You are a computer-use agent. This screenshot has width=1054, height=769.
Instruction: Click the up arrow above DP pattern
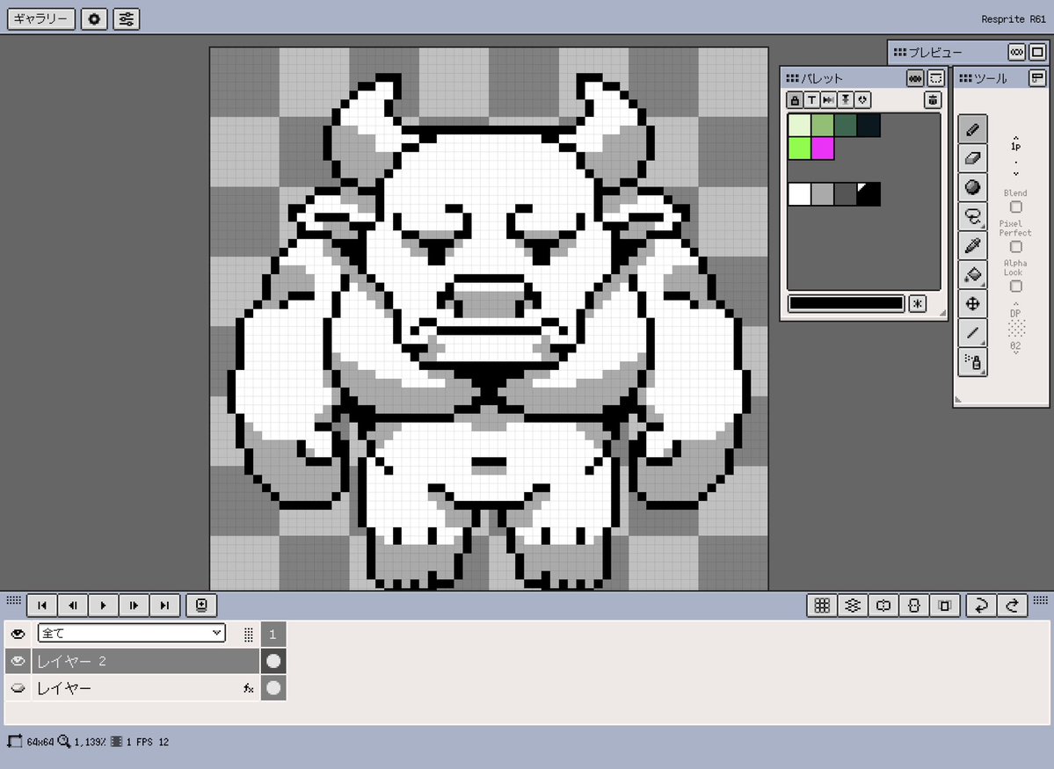(x=1015, y=304)
